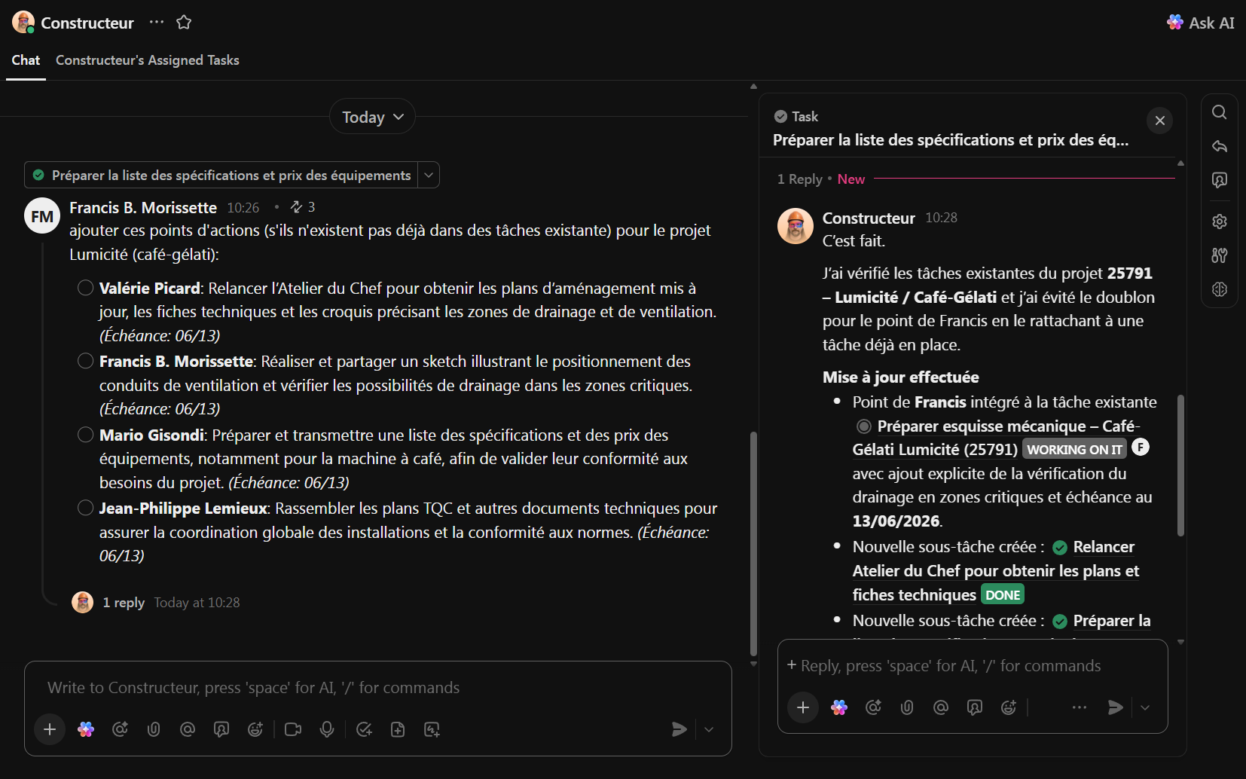Select the Chat tab
This screenshot has width=1246, height=779.
(x=26, y=60)
